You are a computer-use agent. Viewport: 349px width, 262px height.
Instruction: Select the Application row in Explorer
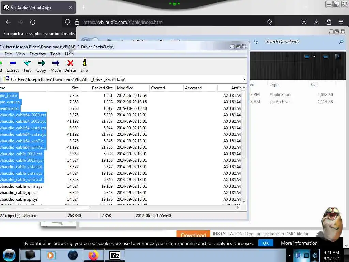(x=292, y=94)
